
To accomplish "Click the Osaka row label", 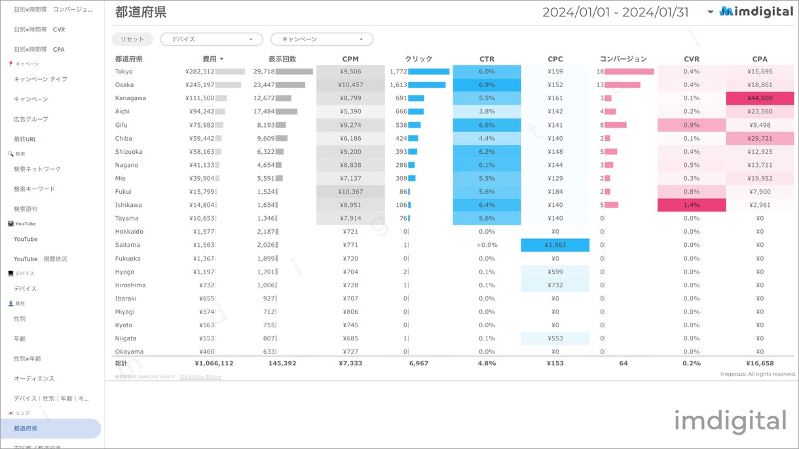I will point(124,85).
